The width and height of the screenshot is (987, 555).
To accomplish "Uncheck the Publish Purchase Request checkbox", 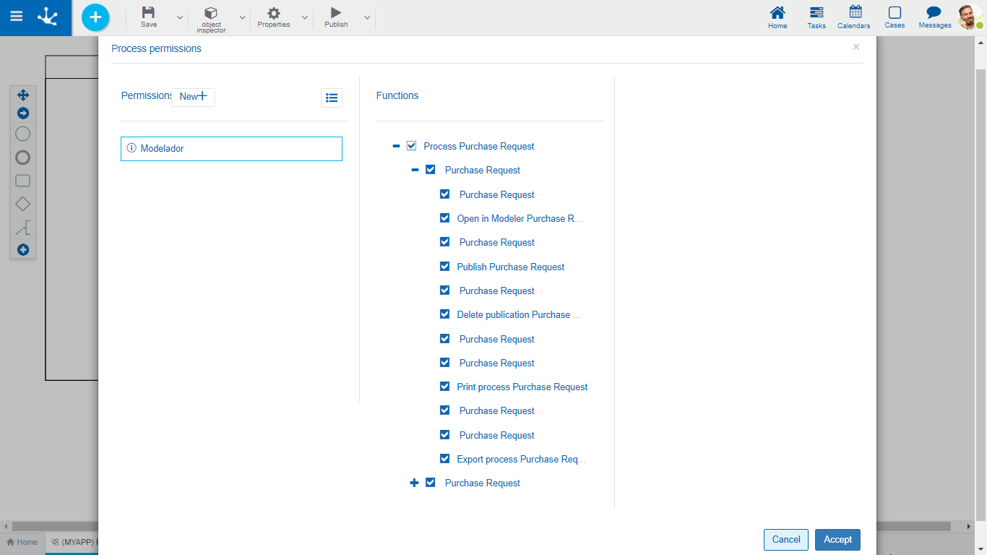I will (445, 266).
